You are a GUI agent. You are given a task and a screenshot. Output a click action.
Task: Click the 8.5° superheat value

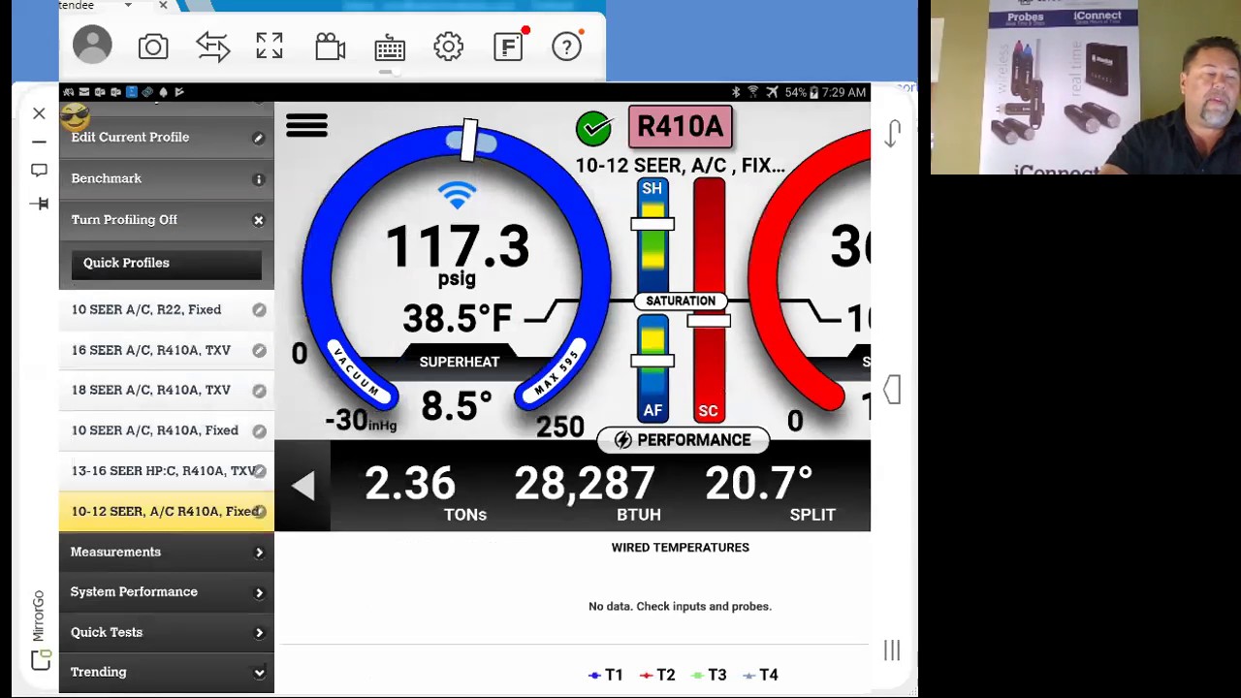(457, 405)
